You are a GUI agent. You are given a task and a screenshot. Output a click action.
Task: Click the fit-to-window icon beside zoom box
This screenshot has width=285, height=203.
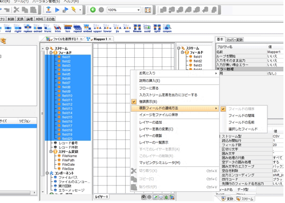point(148,10)
